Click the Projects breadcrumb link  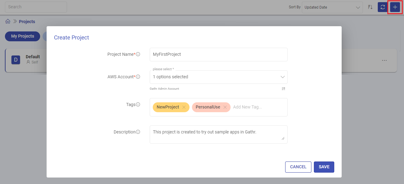click(x=27, y=22)
